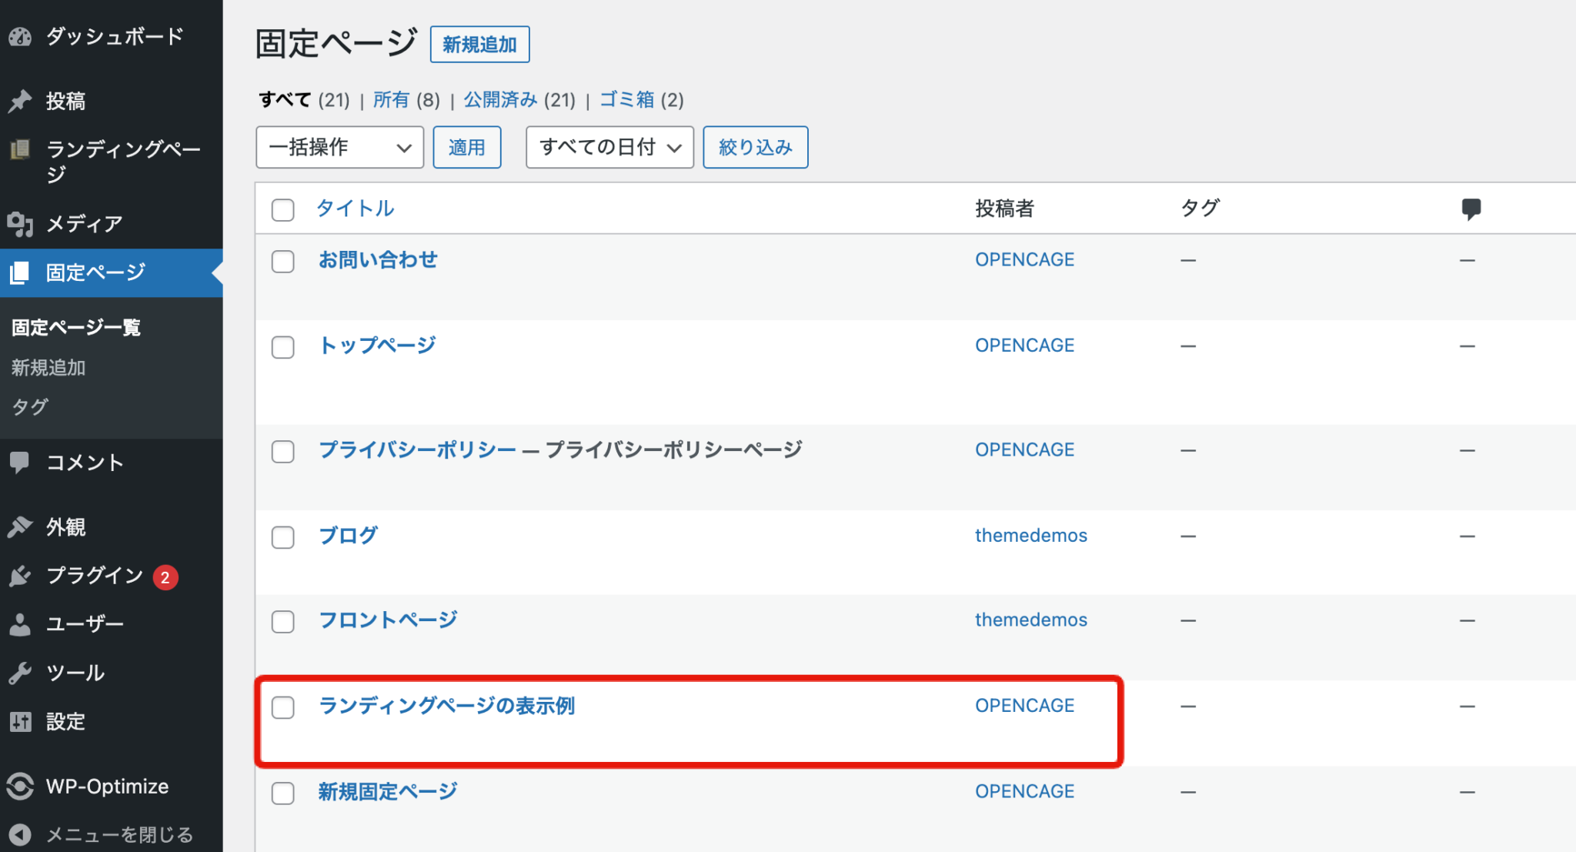This screenshot has height=852, width=1576.
Task: Open the メディア library icon
Action: (19, 224)
